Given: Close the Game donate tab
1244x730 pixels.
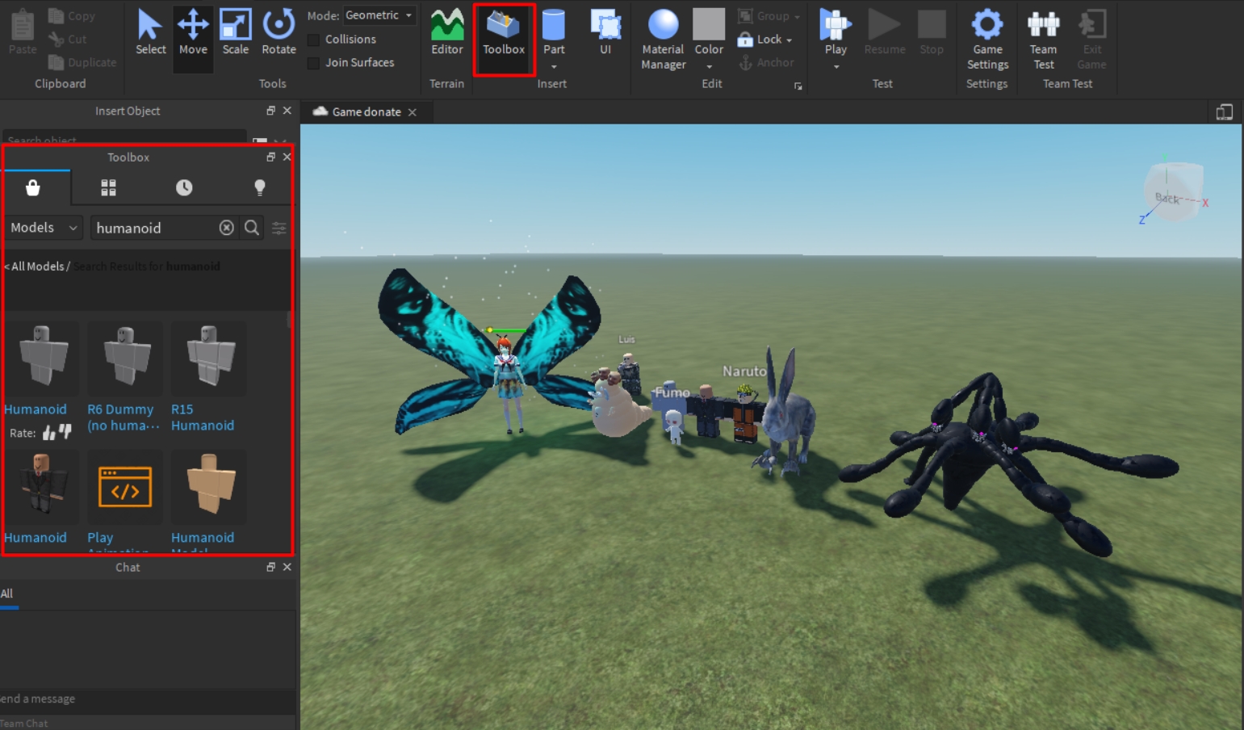Looking at the screenshot, I should [x=413, y=112].
